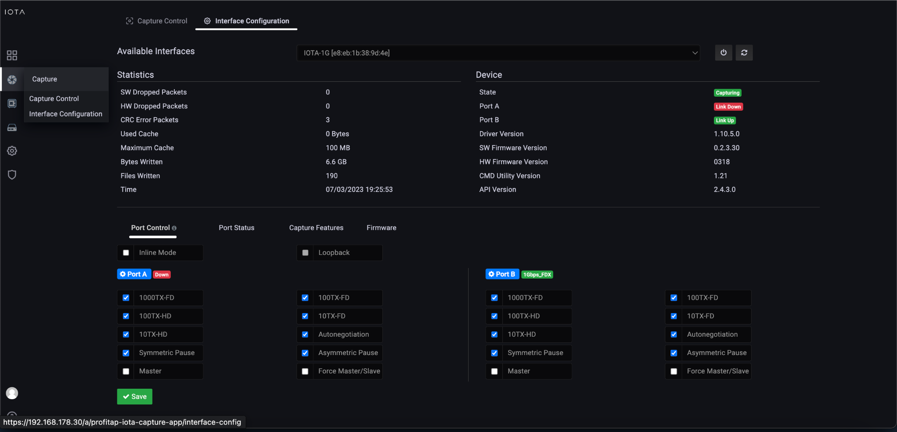This screenshot has height=432, width=897.
Task: Toggle Port B Autonegotiation checkbox
Action: click(674, 334)
